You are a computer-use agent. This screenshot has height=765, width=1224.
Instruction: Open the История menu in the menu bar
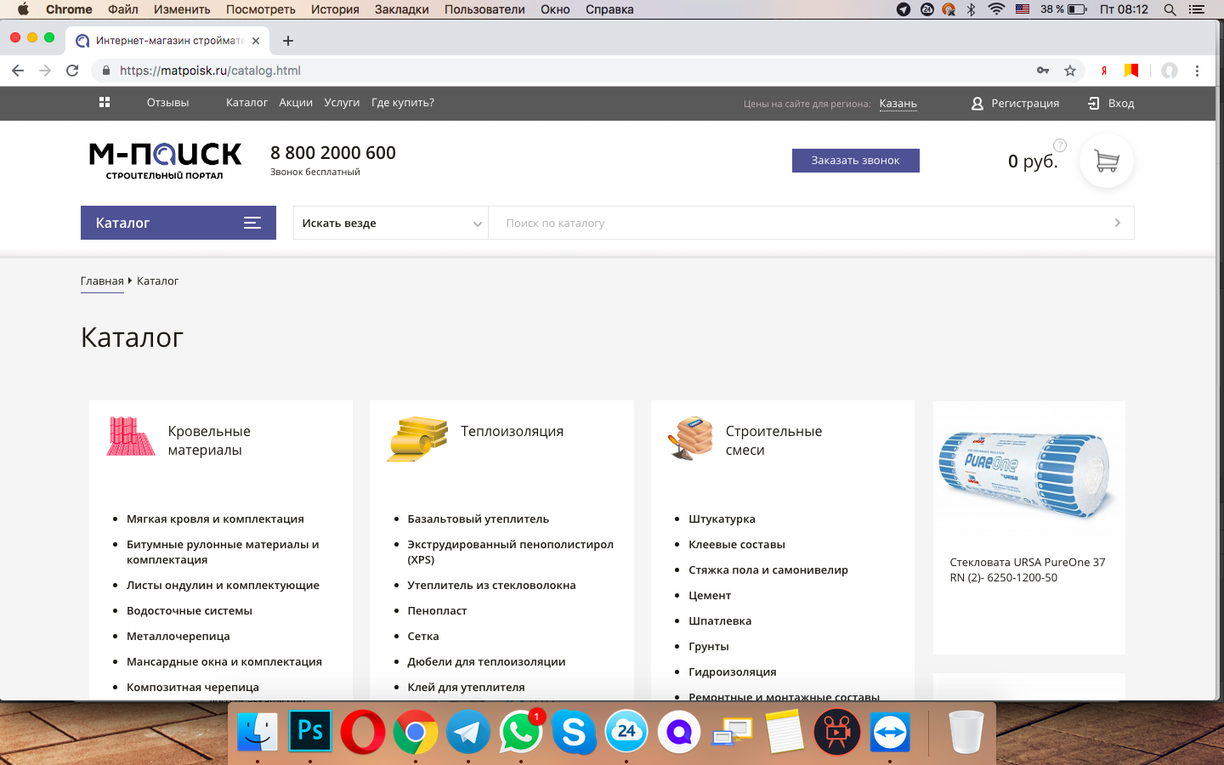tap(335, 9)
